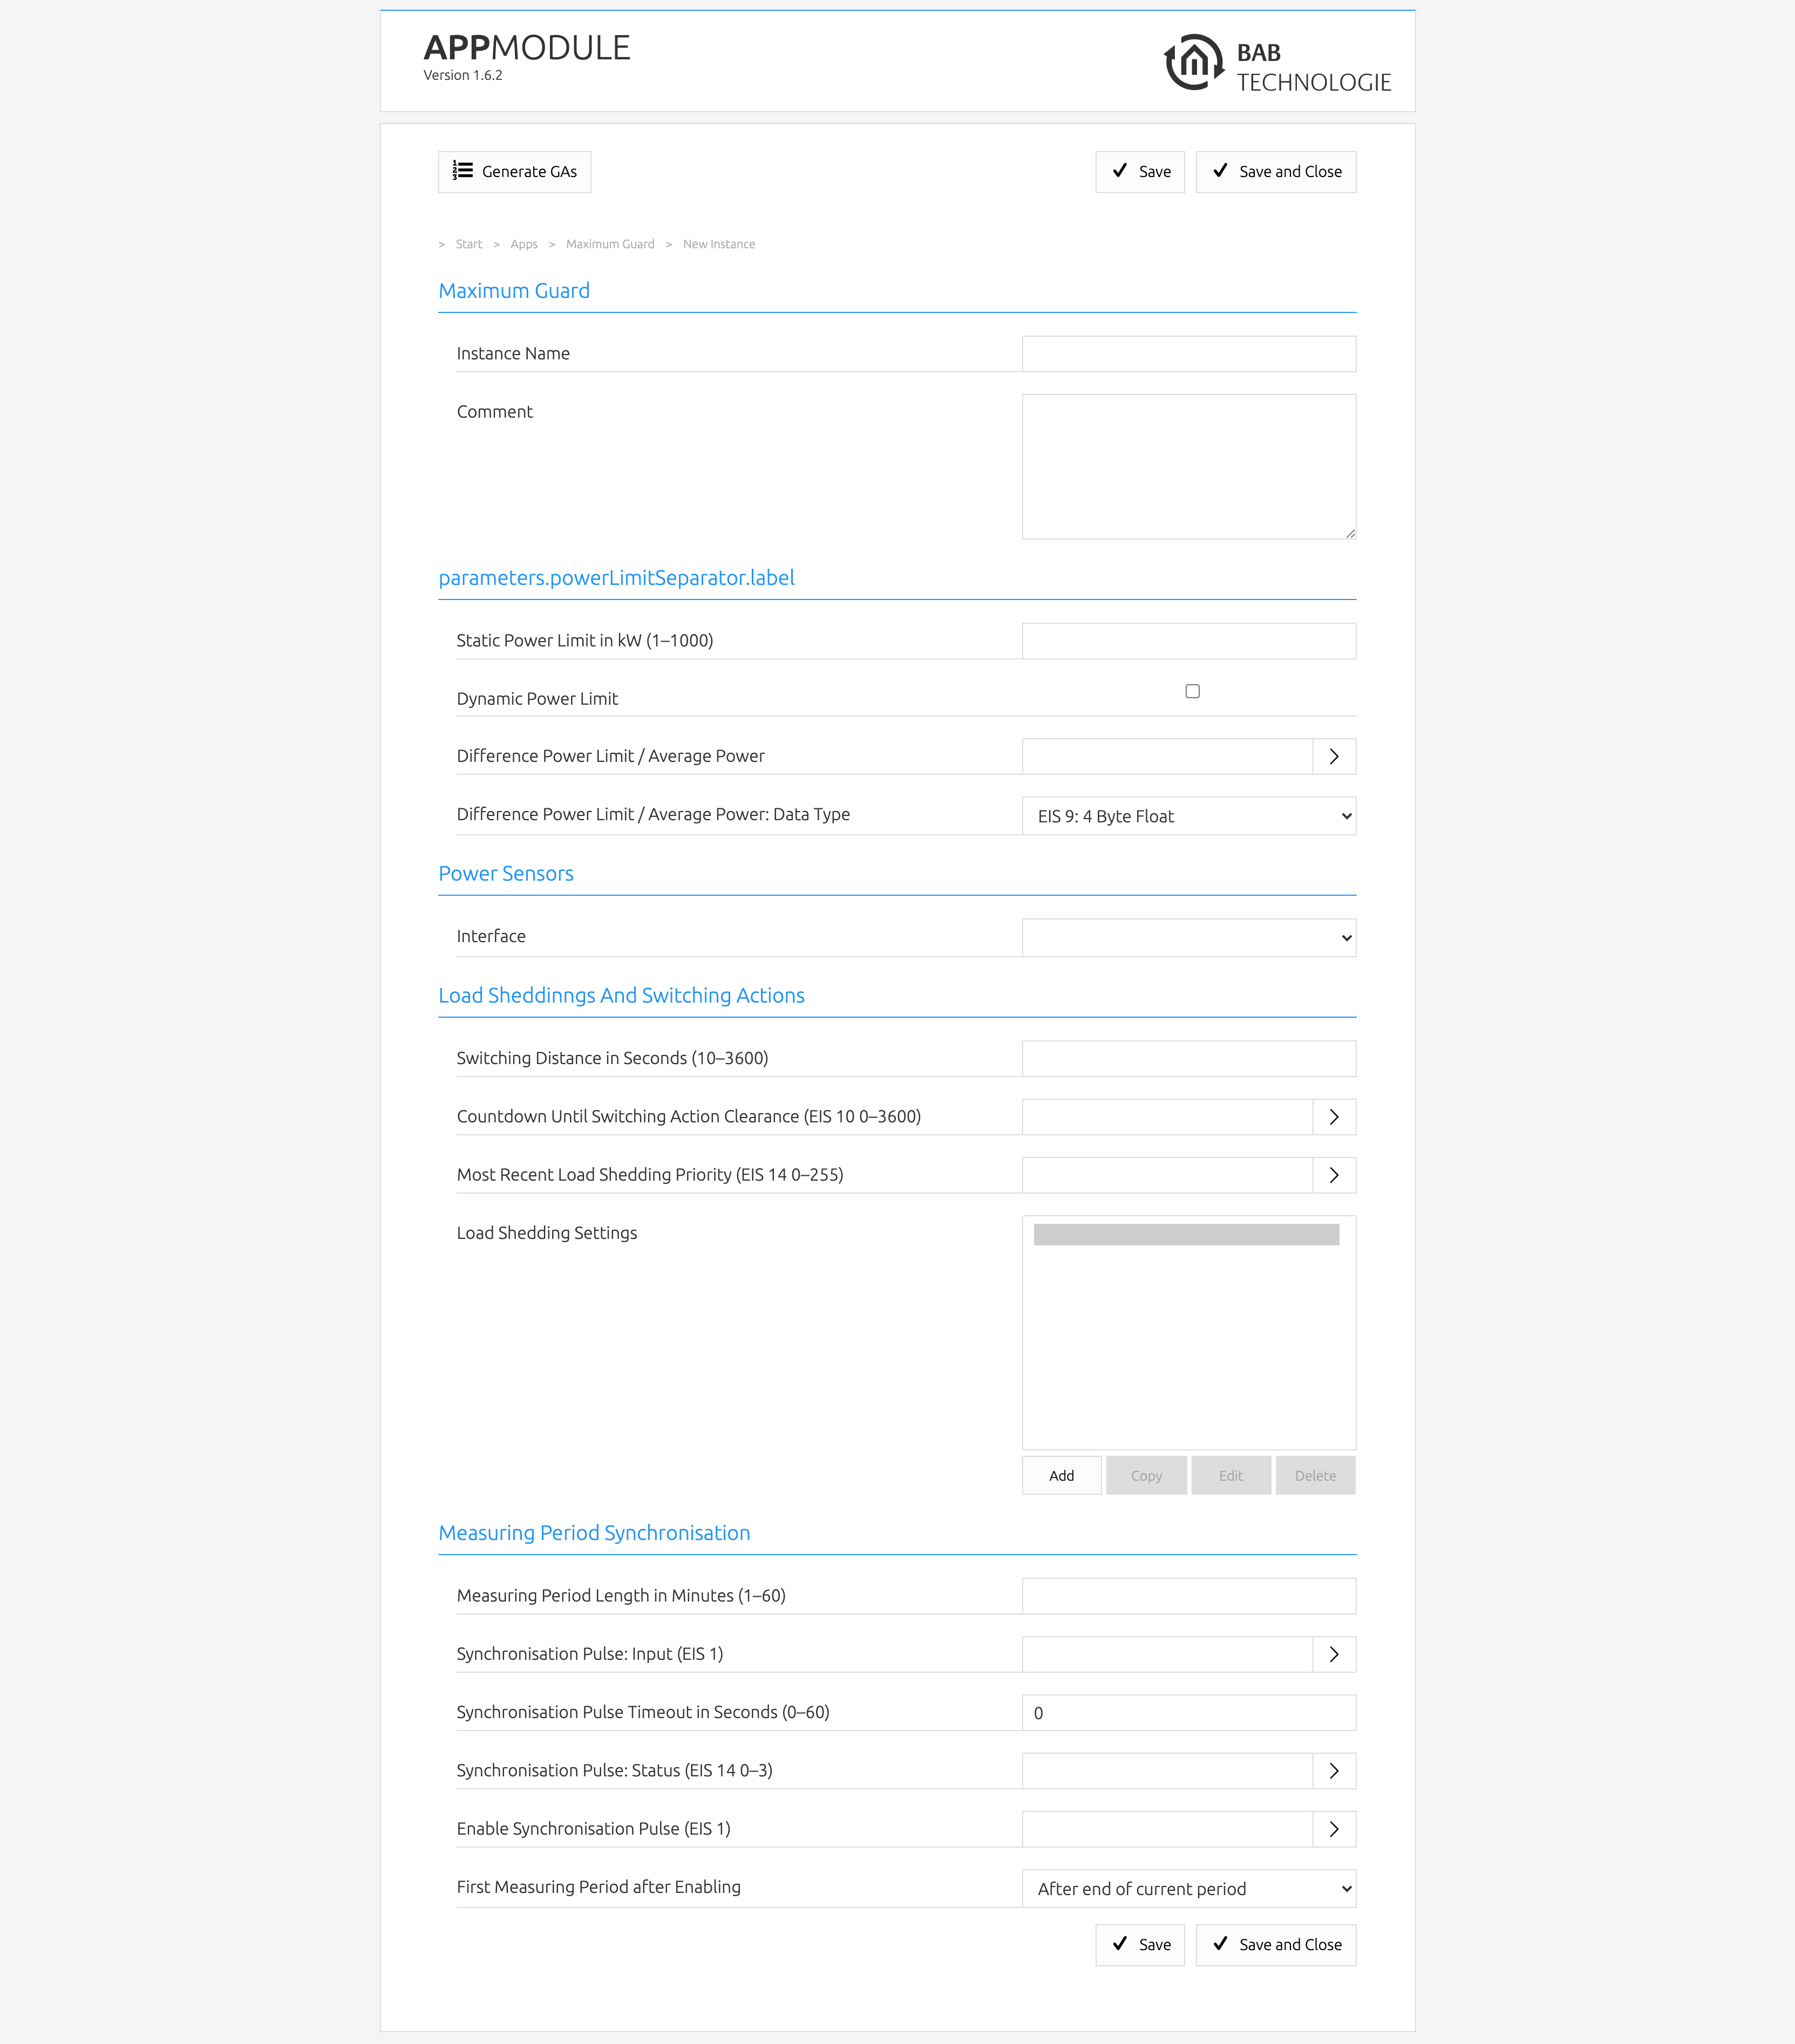Click the bottom Save button
The image size is (1795, 2044).
[x=1139, y=1945]
